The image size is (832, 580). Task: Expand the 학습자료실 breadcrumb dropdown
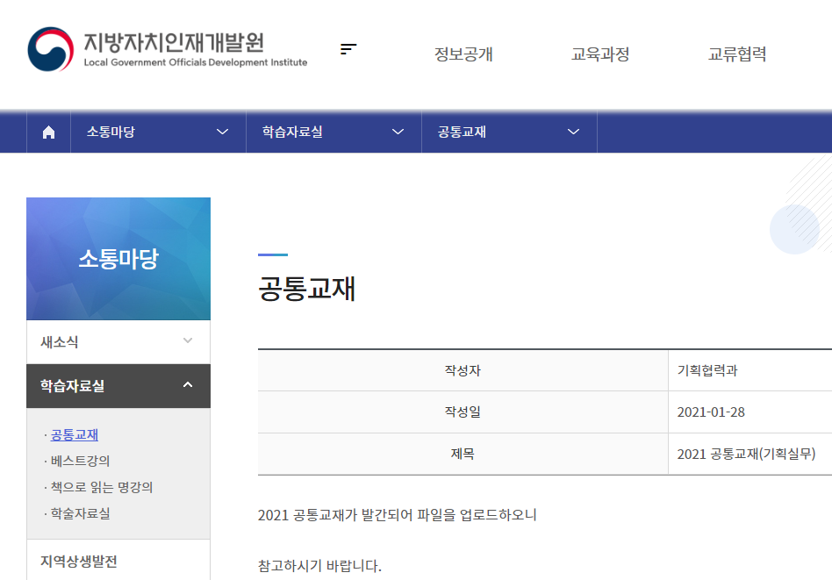334,132
